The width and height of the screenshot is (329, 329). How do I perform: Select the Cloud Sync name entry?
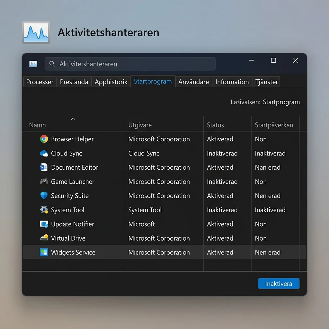pyautogui.click(x=67, y=154)
